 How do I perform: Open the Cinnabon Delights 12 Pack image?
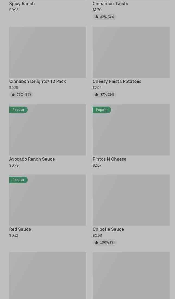click(x=48, y=52)
